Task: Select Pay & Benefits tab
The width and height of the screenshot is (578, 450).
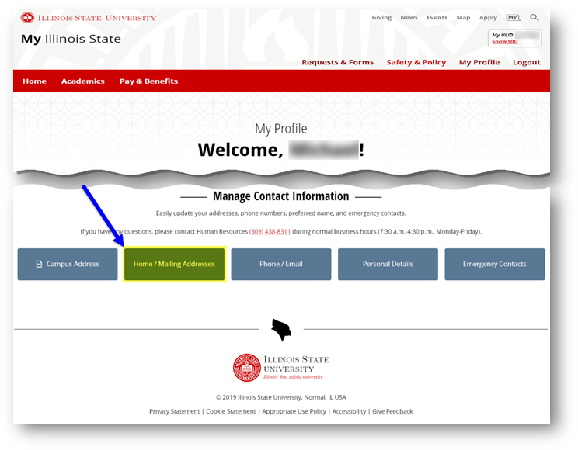Action: pyautogui.click(x=148, y=81)
